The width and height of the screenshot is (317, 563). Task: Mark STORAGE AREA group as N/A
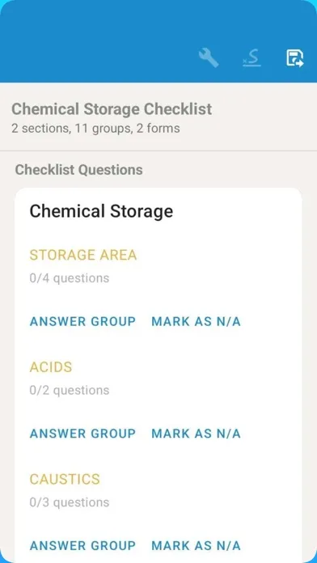tap(196, 321)
